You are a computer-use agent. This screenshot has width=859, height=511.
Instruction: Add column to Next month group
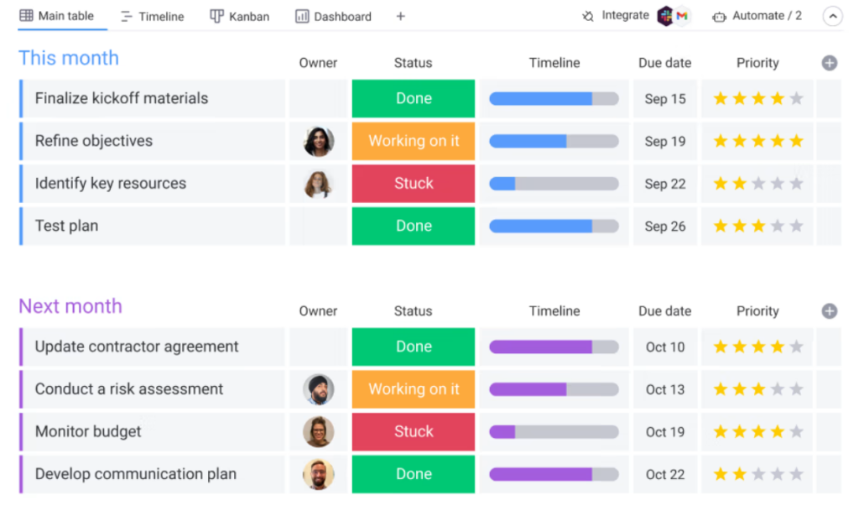pyautogui.click(x=829, y=311)
